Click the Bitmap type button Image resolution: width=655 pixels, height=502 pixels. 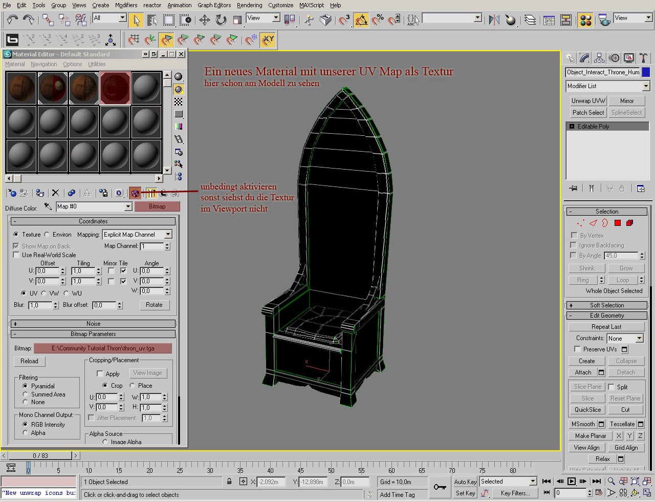pyautogui.click(x=157, y=206)
